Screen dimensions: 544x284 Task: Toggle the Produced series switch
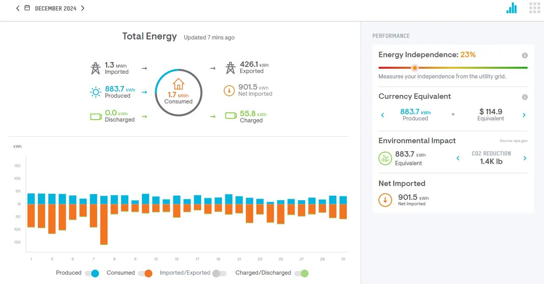[92, 273]
